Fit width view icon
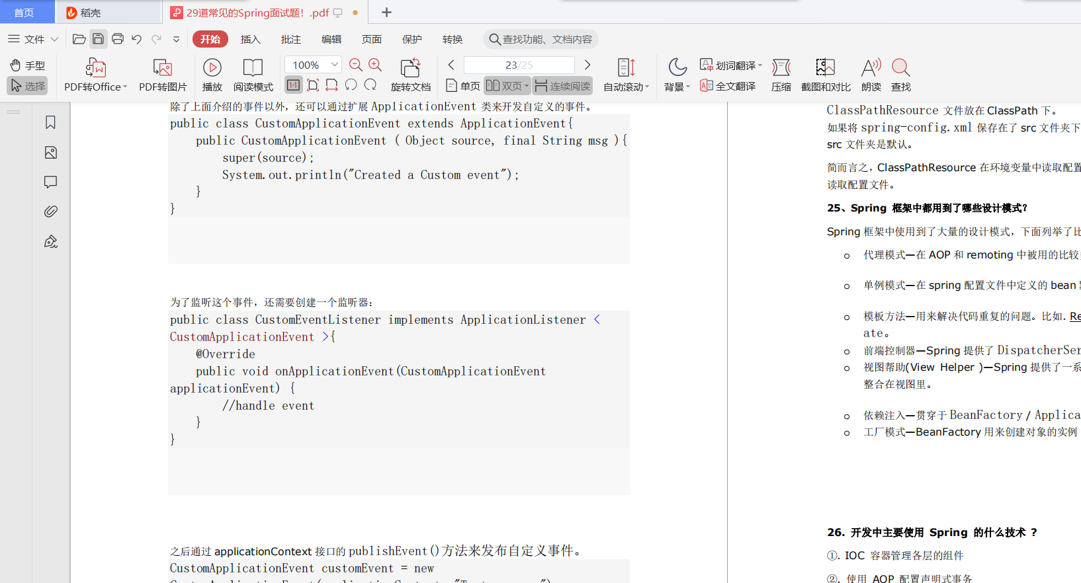Viewport: 1081px width, 583px height. pos(332,85)
